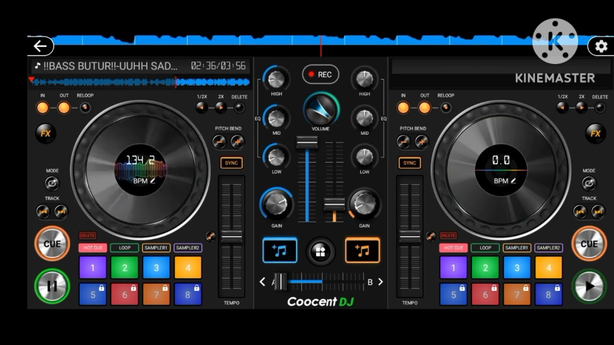Edit the left deck BPM value
The width and height of the screenshot is (614, 345).
click(x=144, y=181)
